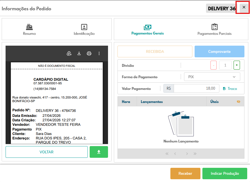Select the Pagamentos Parciais tab
The height and width of the screenshot is (182, 250).
tap(214, 30)
